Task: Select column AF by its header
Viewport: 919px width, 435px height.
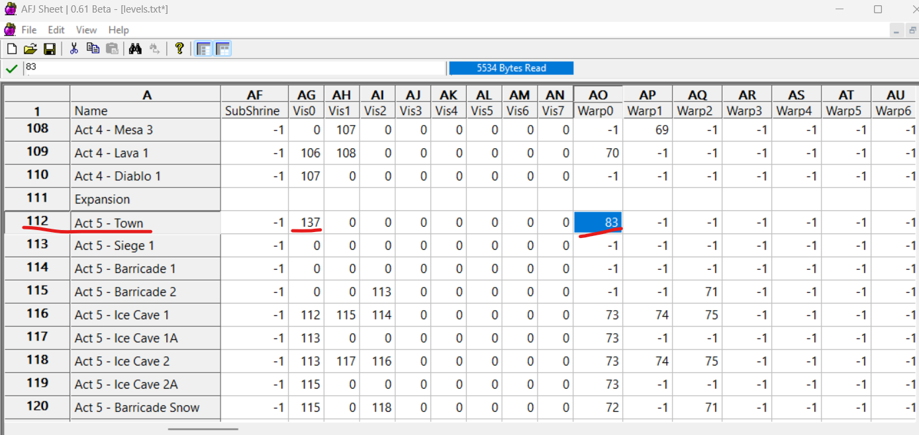Action: [x=254, y=95]
